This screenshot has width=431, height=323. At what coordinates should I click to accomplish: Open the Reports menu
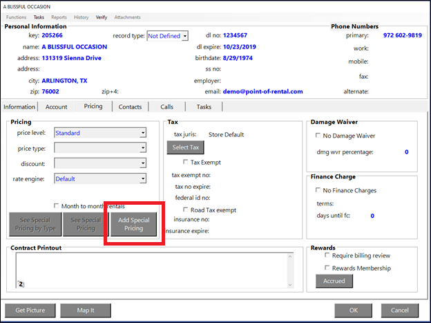[59, 17]
